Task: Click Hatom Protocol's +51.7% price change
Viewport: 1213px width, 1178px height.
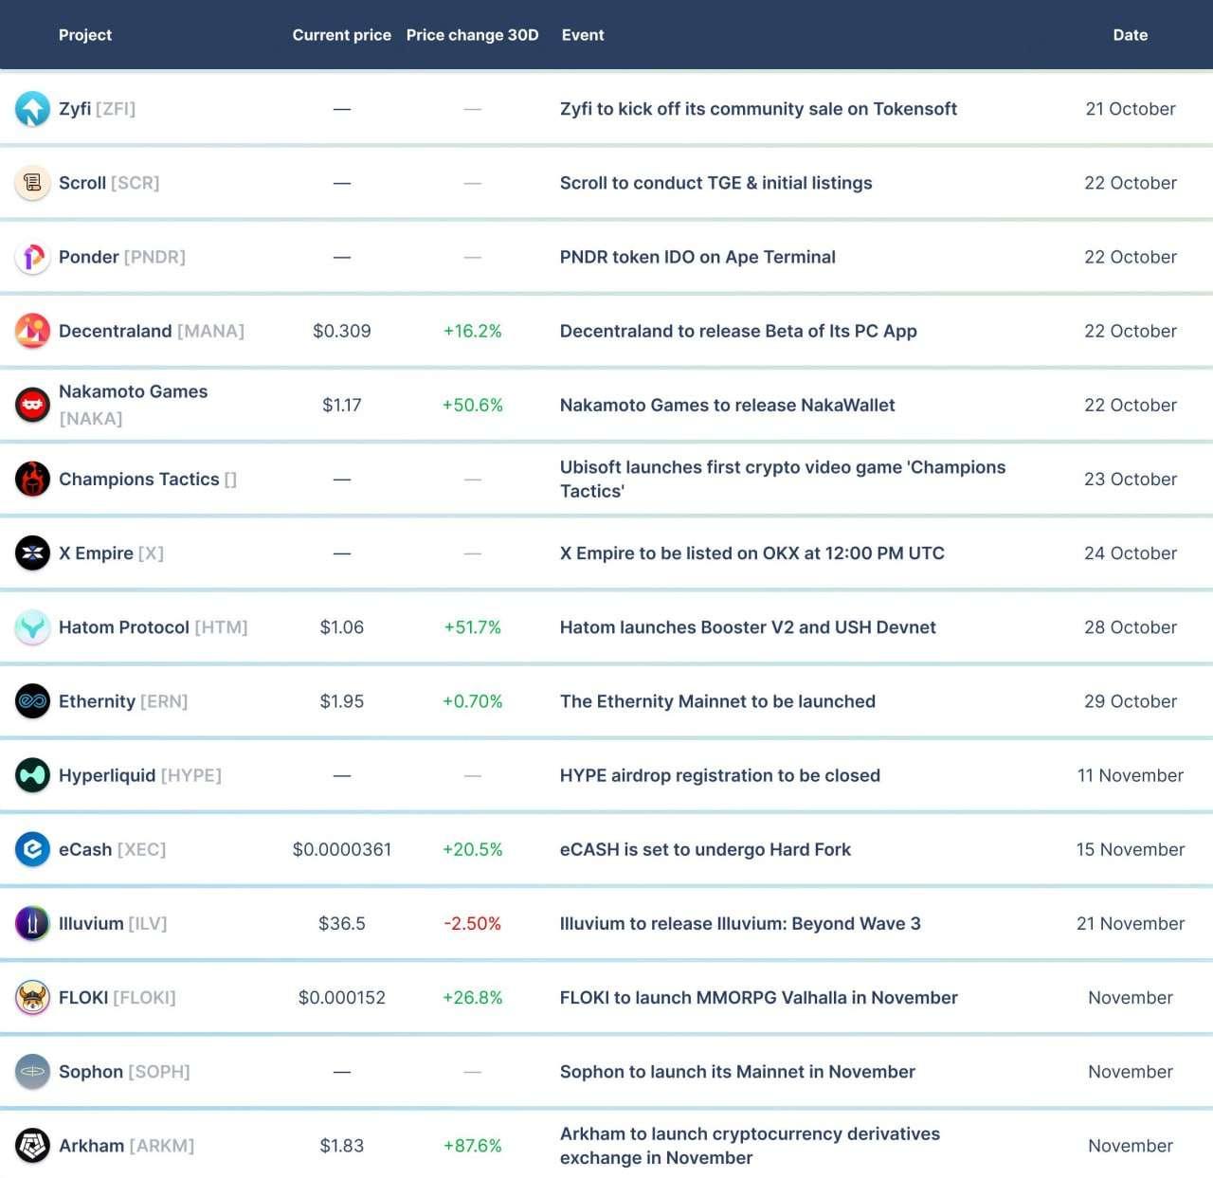Action: [x=473, y=627]
